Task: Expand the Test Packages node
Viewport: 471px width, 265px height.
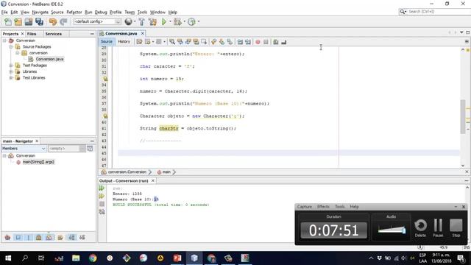Action: coord(11,66)
